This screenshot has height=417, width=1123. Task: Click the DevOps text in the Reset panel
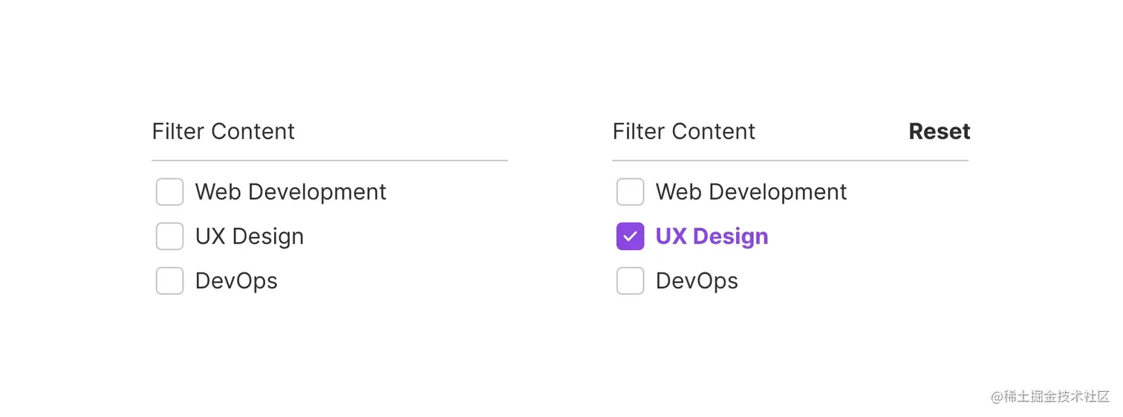(697, 281)
